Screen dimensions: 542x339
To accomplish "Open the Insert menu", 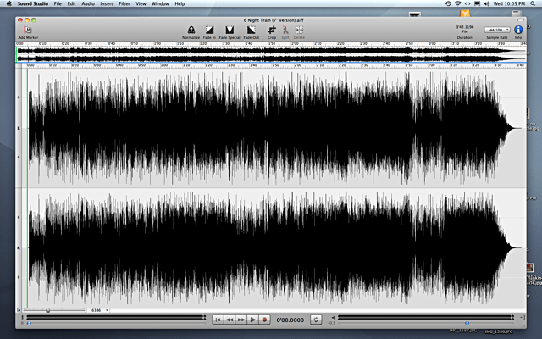I will (x=107, y=4).
